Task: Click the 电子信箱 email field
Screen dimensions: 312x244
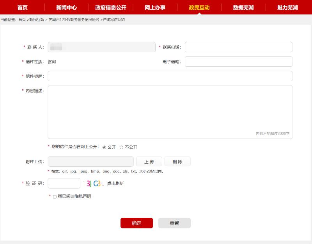Action: [238, 62]
